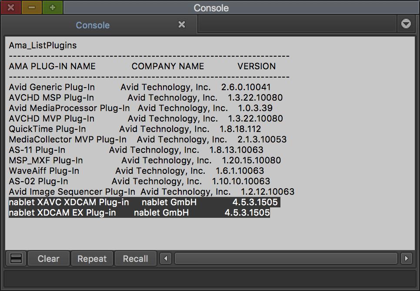Select the QuickTime Plug-In line
The width and height of the screenshot is (420, 291).
[x=135, y=129]
